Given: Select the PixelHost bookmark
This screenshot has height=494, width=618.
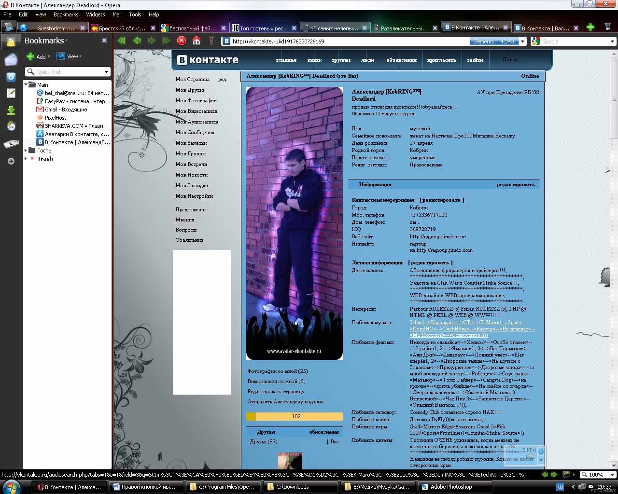Looking at the screenshot, I should point(56,118).
